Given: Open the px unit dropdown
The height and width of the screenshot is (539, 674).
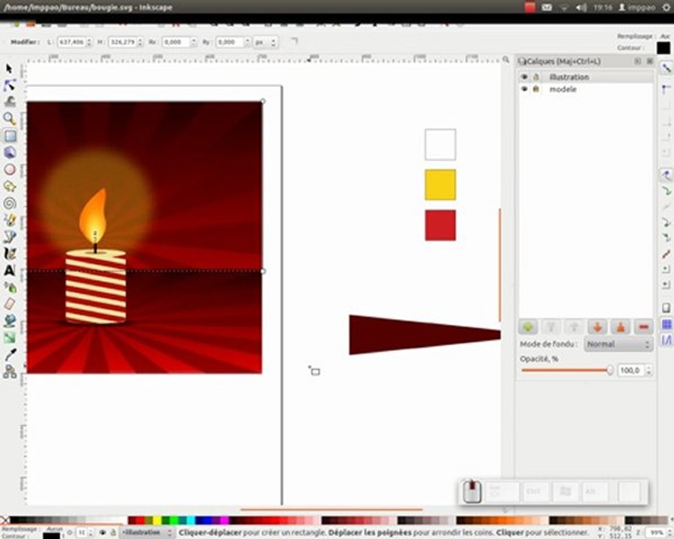Looking at the screenshot, I should 265,42.
